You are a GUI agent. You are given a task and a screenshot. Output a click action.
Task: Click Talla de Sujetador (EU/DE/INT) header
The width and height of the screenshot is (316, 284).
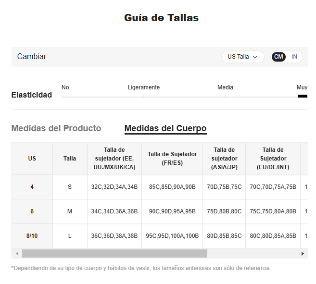(x=273, y=159)
